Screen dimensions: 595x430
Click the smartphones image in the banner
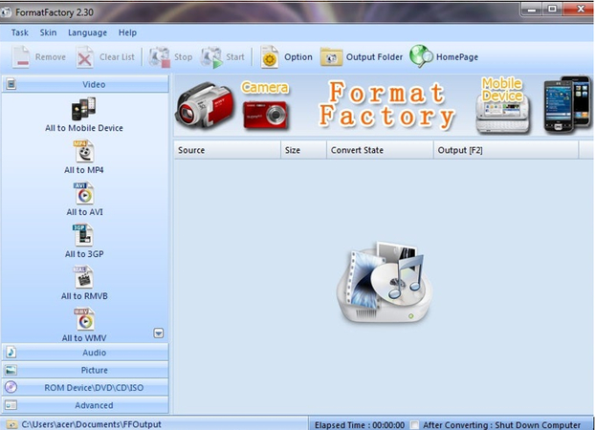[567, 104]
